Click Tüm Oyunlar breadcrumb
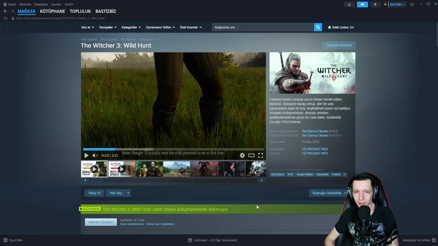 [89, 40]
